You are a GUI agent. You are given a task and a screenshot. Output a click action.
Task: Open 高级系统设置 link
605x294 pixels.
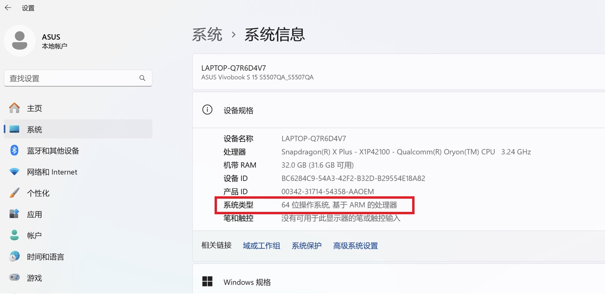pos(355,246)
